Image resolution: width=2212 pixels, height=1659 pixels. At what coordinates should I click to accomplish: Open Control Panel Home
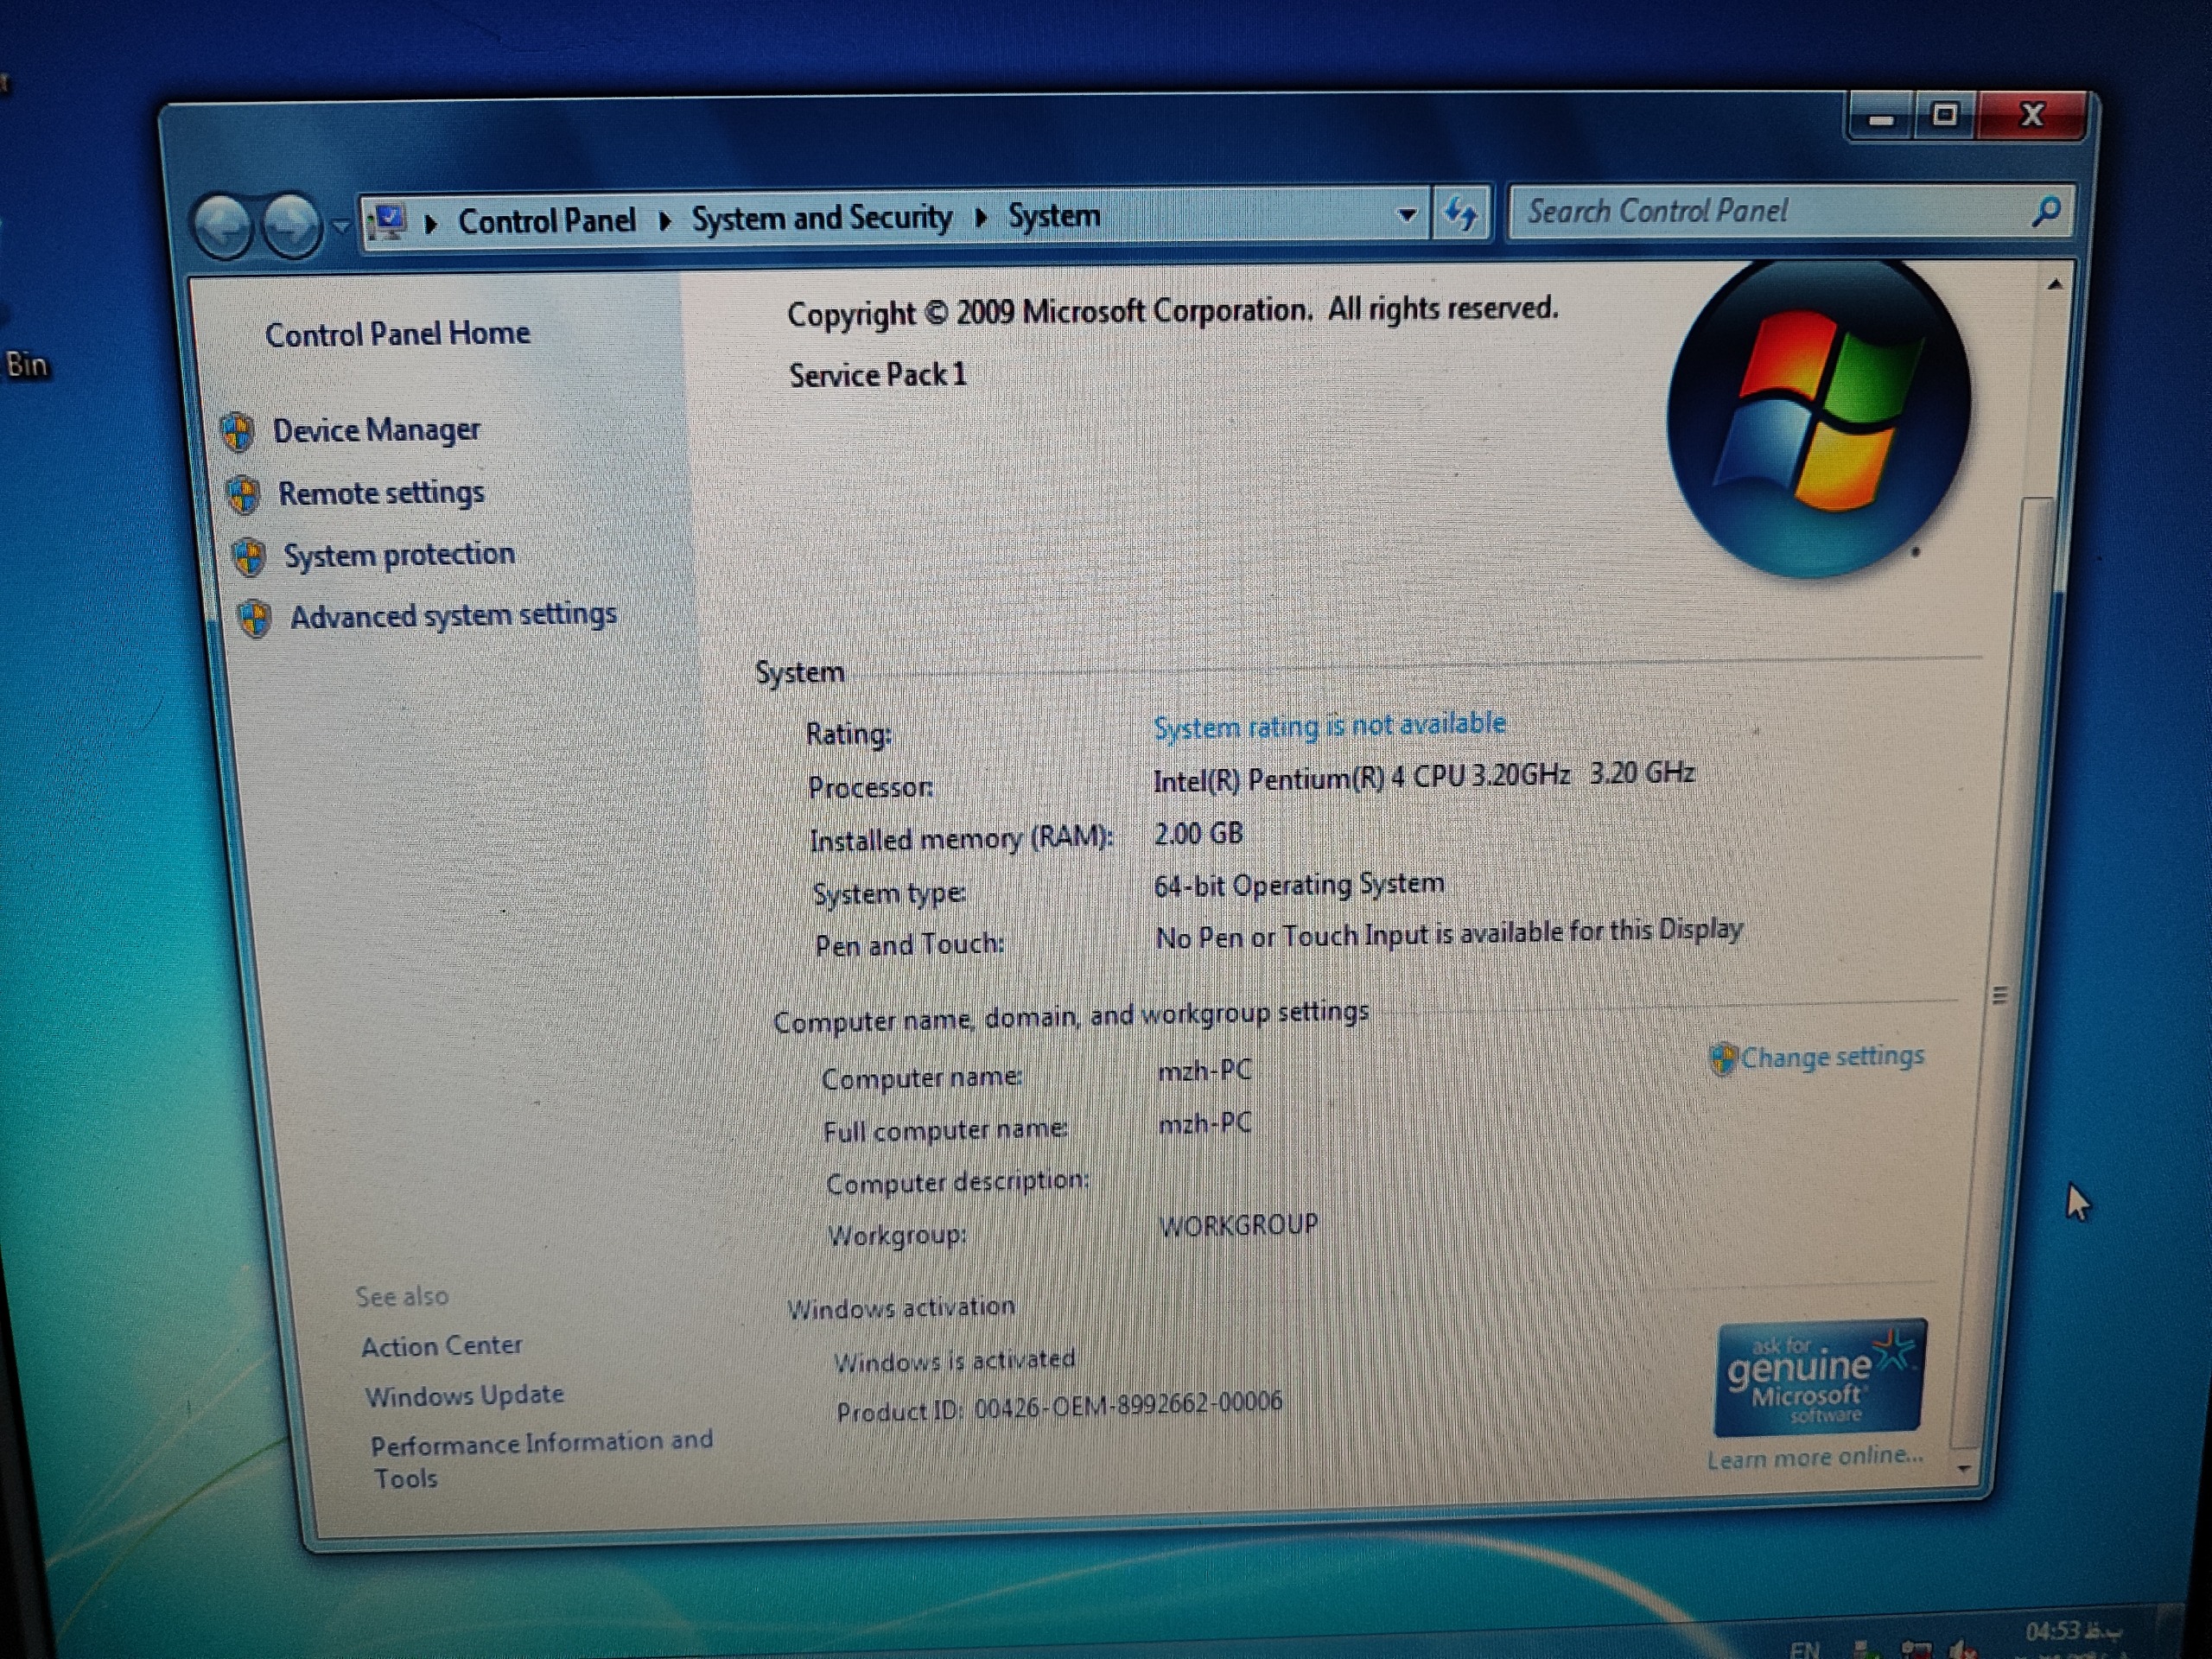pos(397,333)
